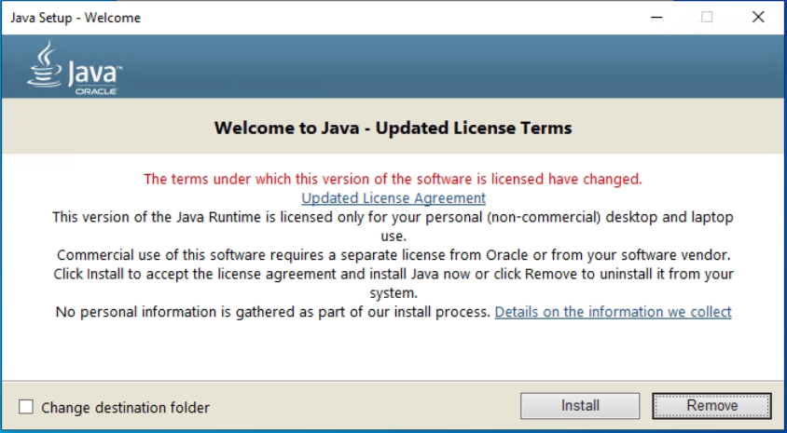Click the Java Oracle logo
787x433 pixels.
point(75,68)
